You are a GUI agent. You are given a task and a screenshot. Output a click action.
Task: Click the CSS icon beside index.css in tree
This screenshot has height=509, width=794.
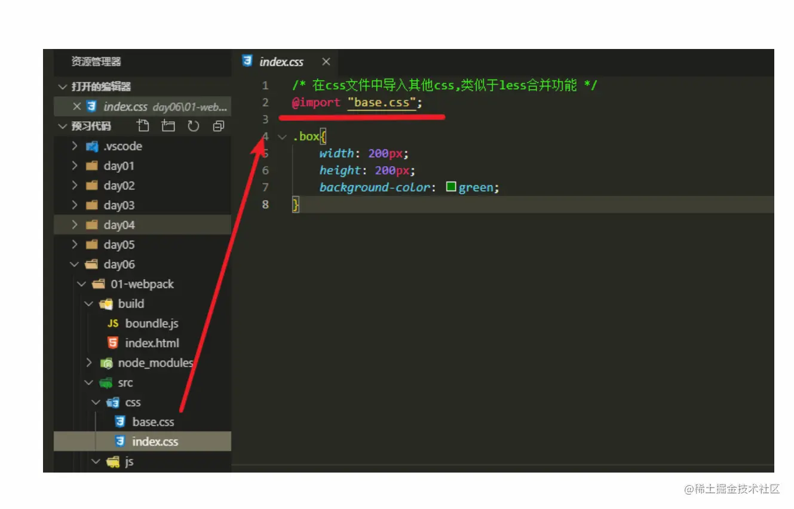(x=120, y=441)
